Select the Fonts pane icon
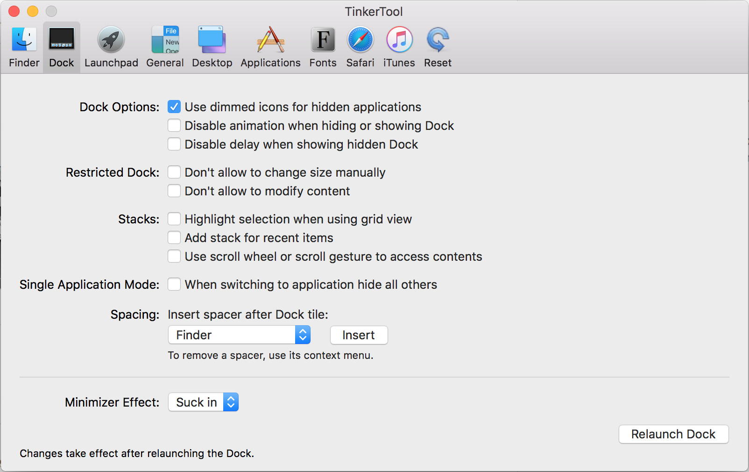Screen dimensions: 749x472 pyautogui.click(x=322, y=44)
